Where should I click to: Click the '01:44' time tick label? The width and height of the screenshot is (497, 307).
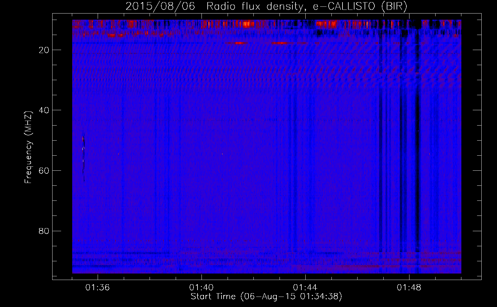(x=305, y=288)
